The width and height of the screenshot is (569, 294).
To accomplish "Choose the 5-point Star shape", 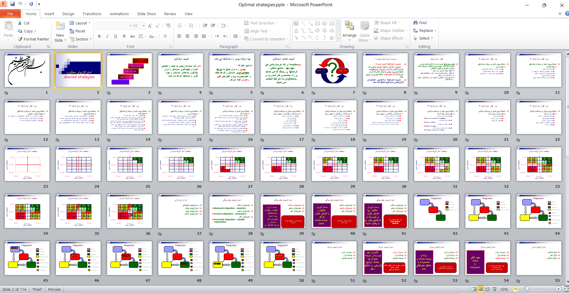I will pyautogui.click(x=332, y=37).
